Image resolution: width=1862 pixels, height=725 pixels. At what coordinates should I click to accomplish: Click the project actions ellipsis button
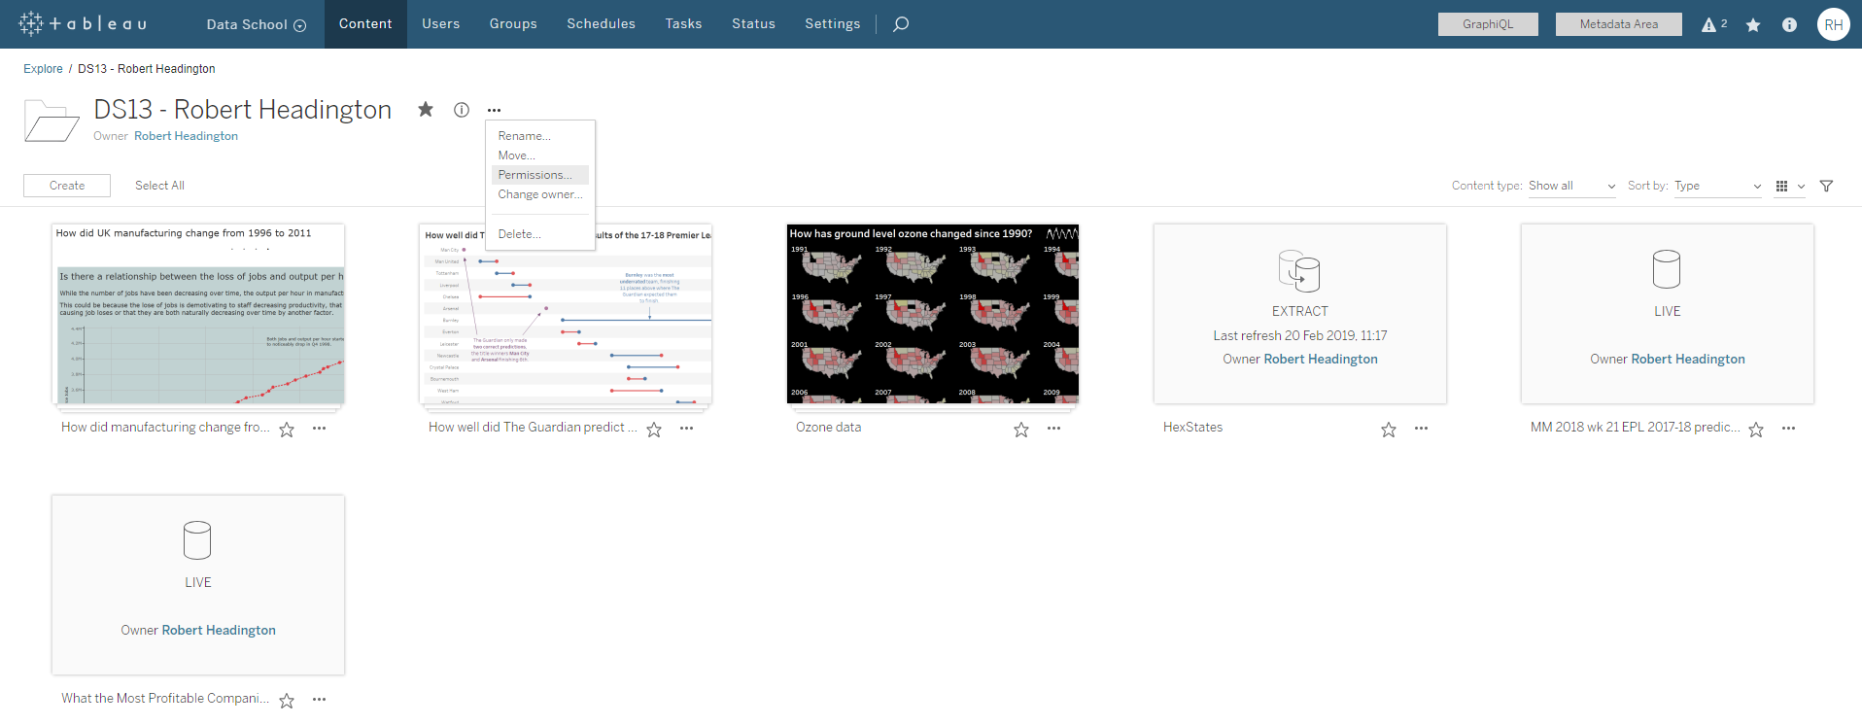point(494,110)
